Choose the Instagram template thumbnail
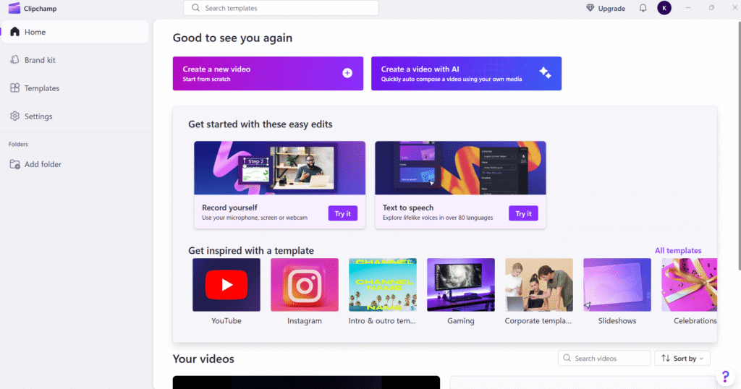 (x=304, y=285)
